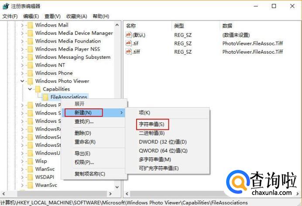The height and width of the screenshot is (206, 302).
Task: Select the FileAssociations folder icon
Action: [46, 97]
